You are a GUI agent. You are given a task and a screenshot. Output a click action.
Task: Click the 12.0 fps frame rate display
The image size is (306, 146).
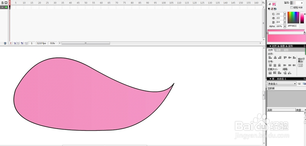pos(42,43)
